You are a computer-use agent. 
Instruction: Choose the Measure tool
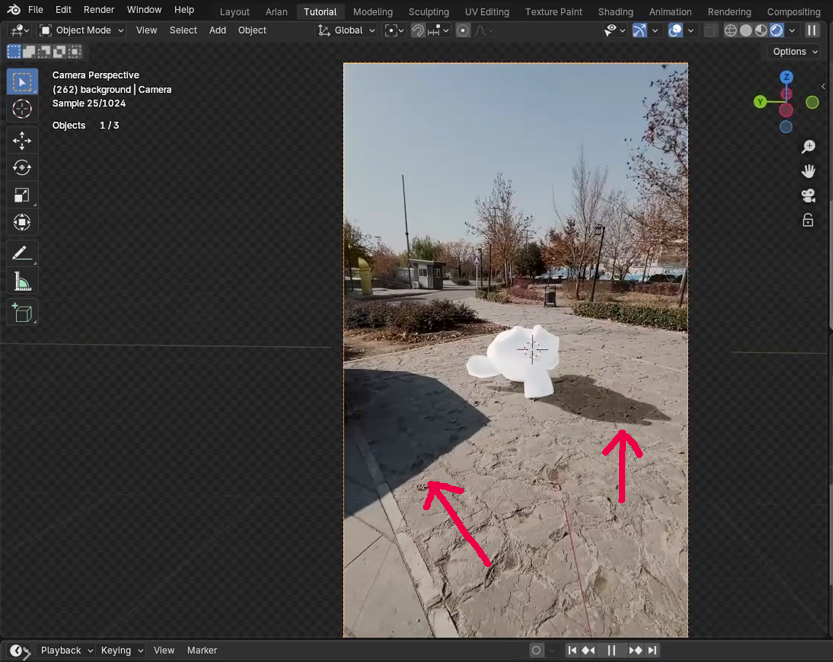pos(22,281)
